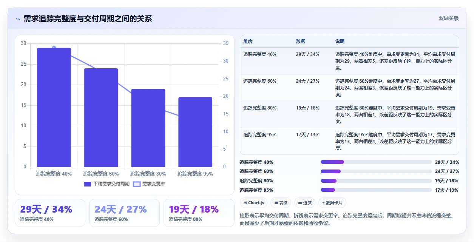Click table cell 追踪完整度 60%

pyautogui.click(x=260, y=81)
